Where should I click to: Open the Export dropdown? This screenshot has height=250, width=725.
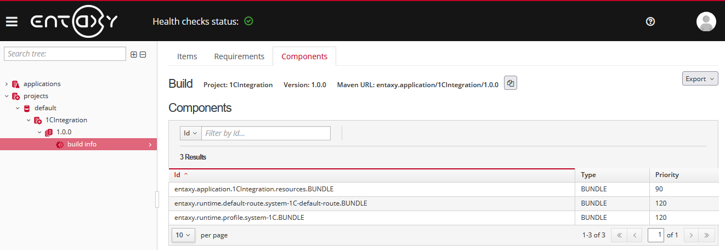(x=700, y=78)
